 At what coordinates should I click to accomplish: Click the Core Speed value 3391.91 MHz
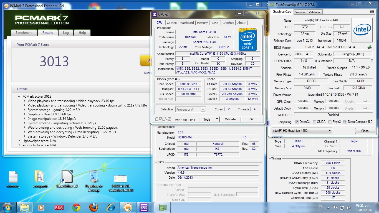[188, 84]
